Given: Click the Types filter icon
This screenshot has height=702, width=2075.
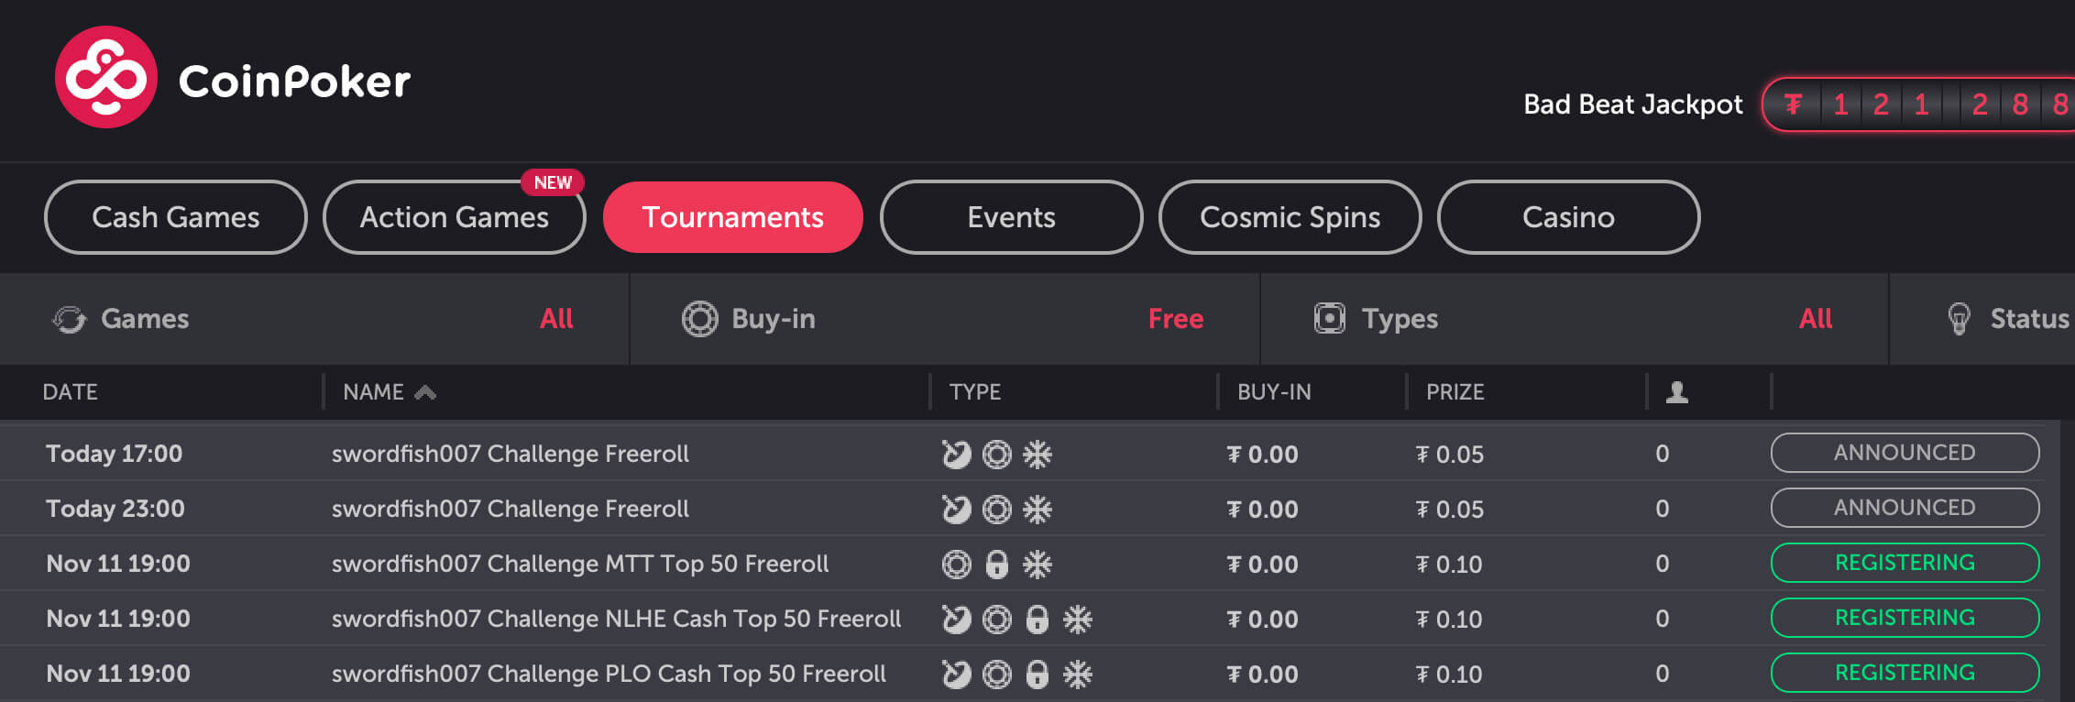Looking at the screenshot, I should click(x=1329, y=319).
